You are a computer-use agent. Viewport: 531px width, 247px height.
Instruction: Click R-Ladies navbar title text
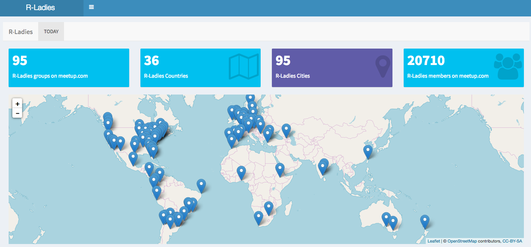click(21, 32)
